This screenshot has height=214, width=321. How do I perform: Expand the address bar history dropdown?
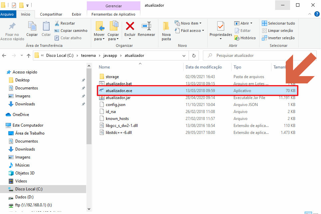point(184,55)
